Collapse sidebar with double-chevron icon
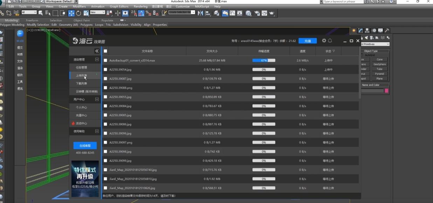Viewport: 433px width, 203px height. tap(97, 51)
